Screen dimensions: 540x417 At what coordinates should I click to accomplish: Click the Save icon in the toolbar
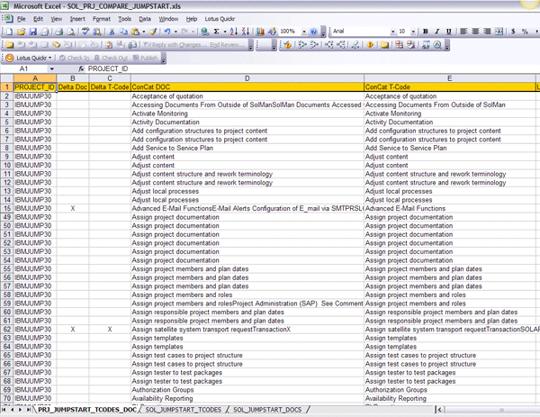pyautogui.click(x=32, y=32)
